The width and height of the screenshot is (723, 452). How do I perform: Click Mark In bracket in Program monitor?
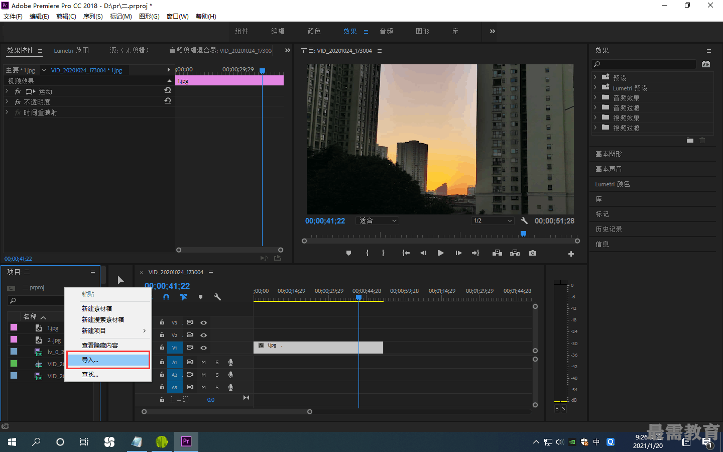point(368,253)
